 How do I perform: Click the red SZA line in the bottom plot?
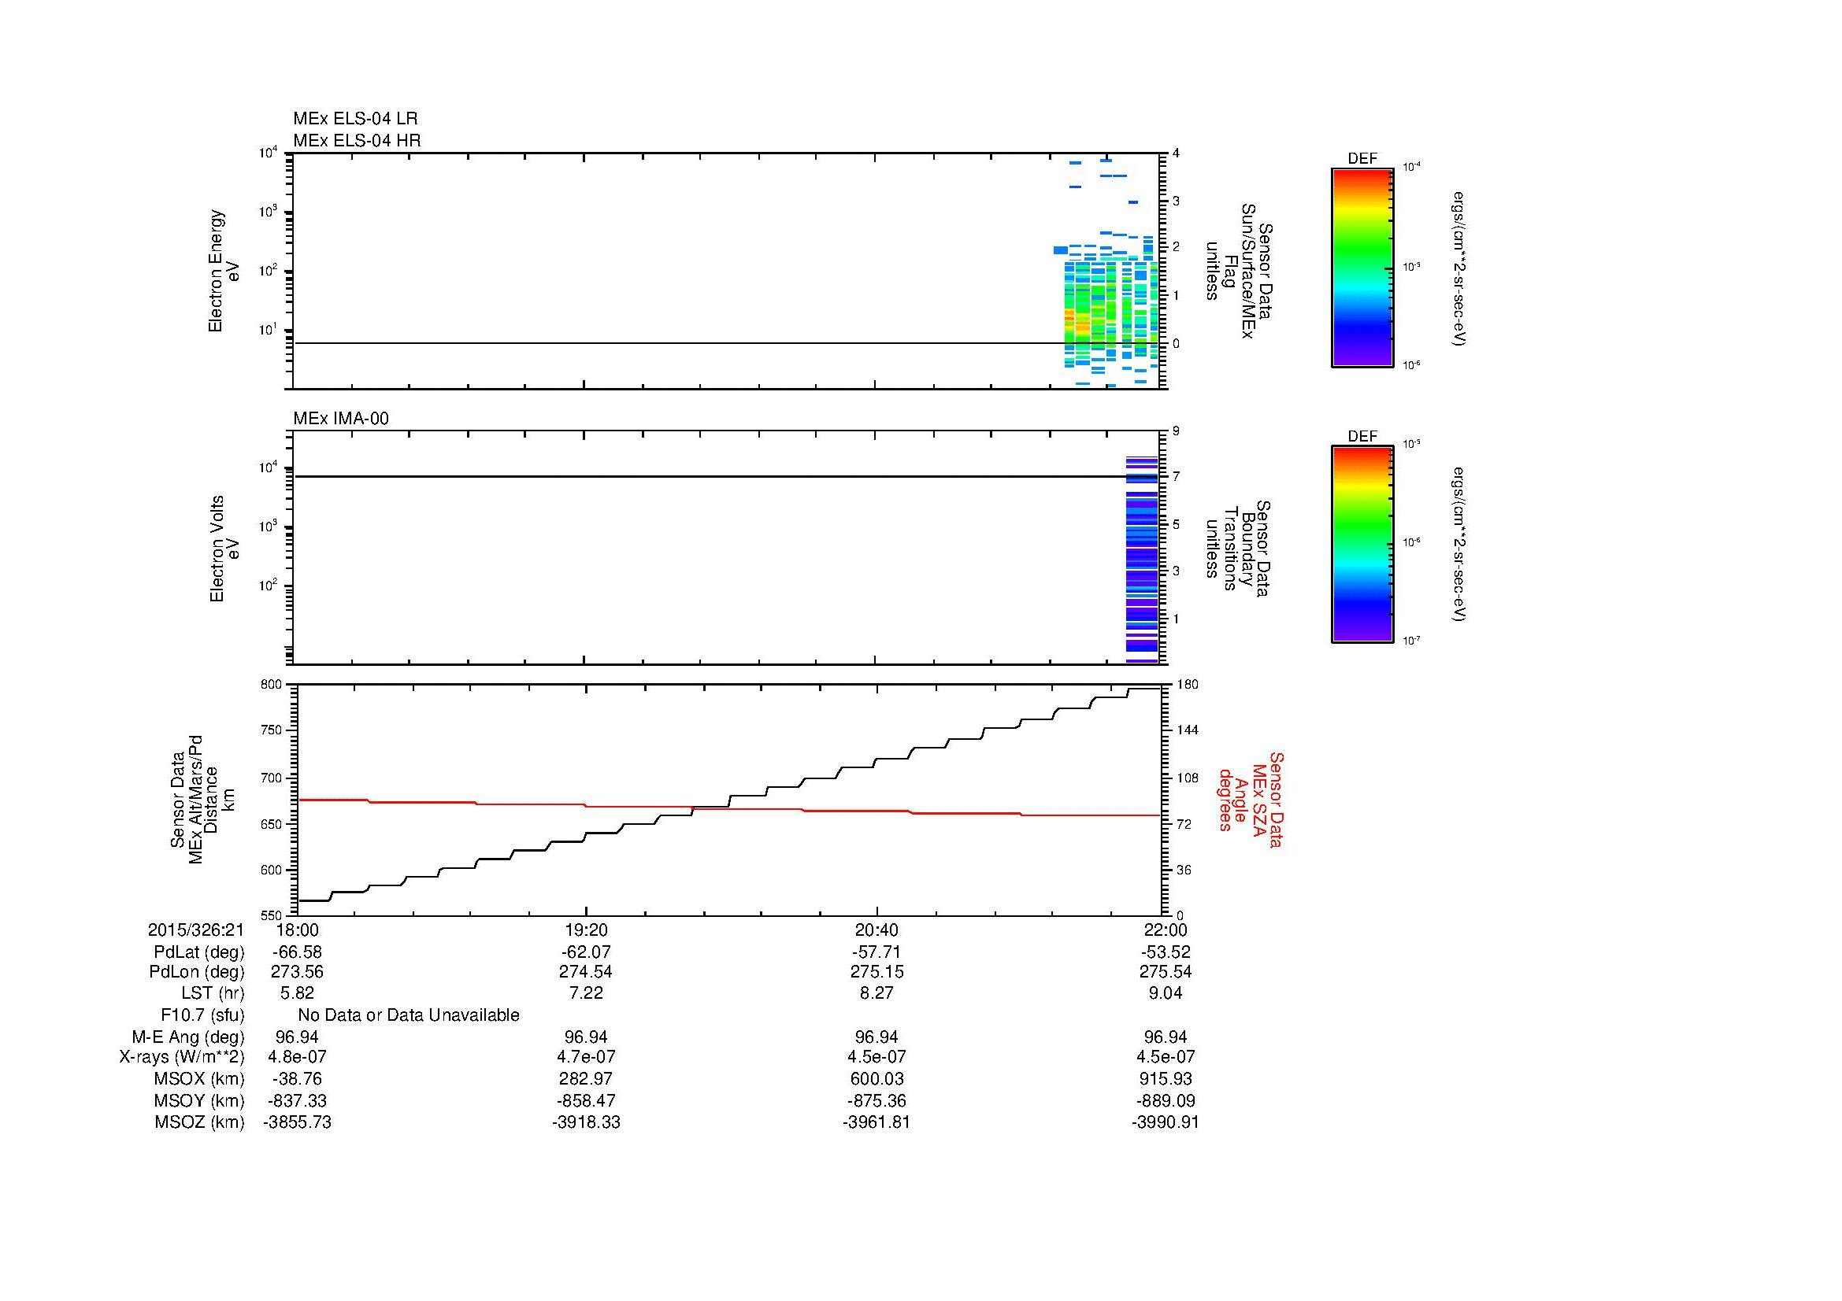[x=728, y=808]
